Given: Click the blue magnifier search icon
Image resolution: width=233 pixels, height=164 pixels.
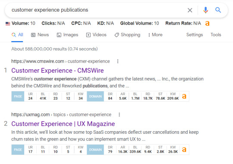Looking at the screenshot, I should tap(218, 10).
